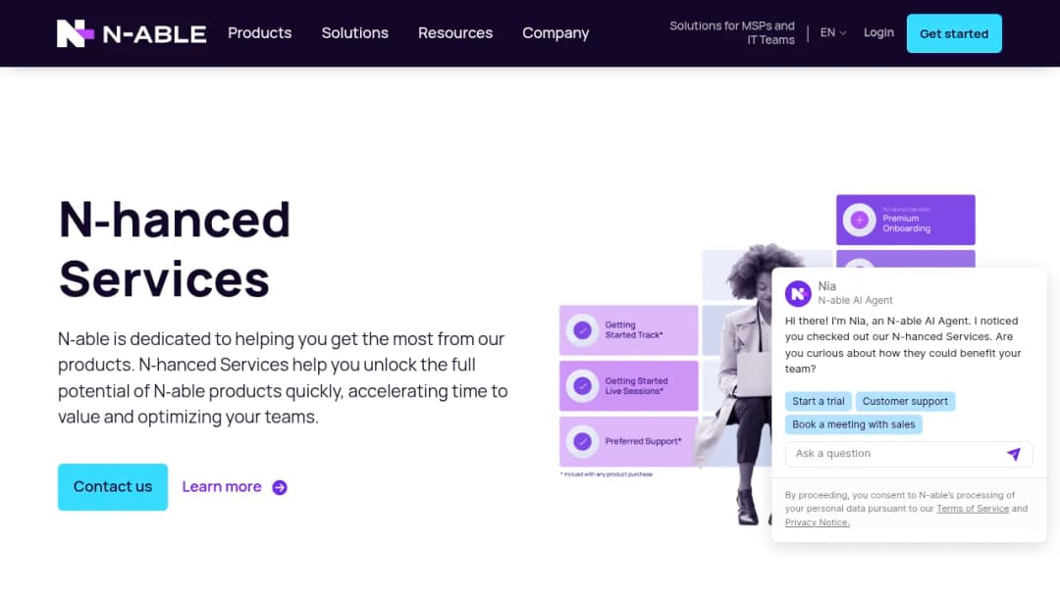Open the Login link
The height and width of the screenshot is (596, 1060).
click(878, 32)
